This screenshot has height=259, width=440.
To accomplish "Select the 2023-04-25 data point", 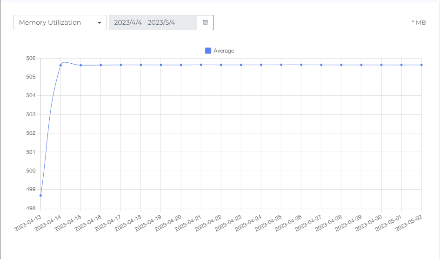I will coord(281,65).
